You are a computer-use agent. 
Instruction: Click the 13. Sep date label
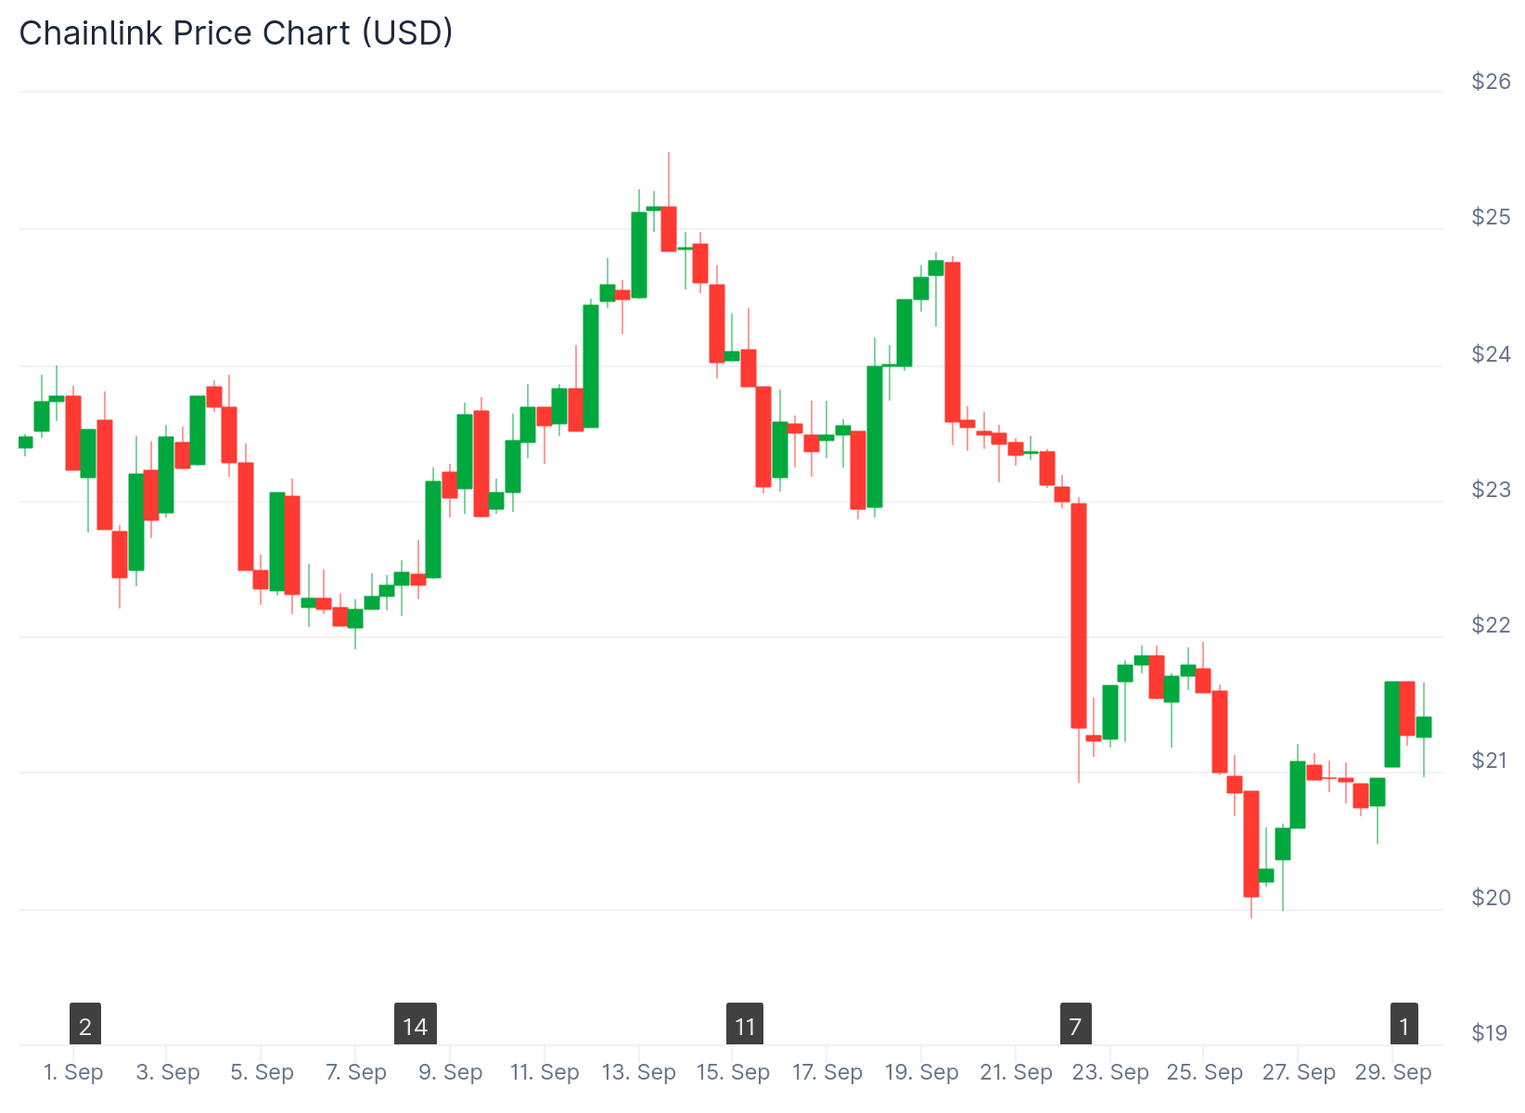point(638,1072)
